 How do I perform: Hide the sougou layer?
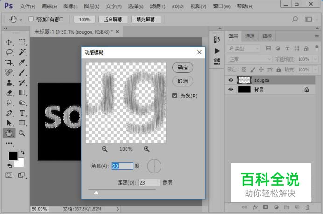231,80
